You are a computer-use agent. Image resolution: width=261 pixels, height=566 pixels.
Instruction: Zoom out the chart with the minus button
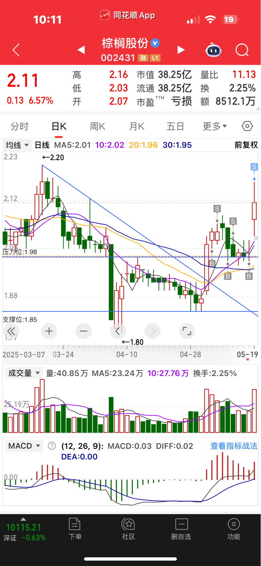(83, 331)
